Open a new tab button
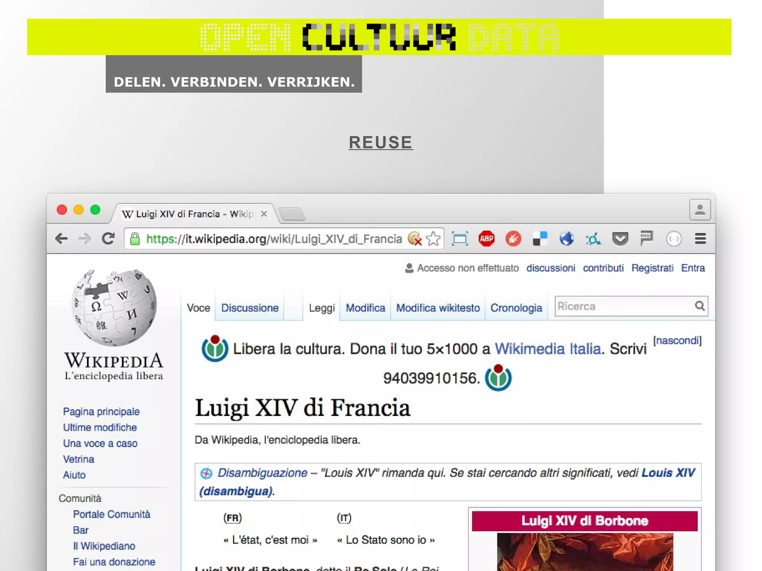The image size is (762, 571). pos(292,214)
